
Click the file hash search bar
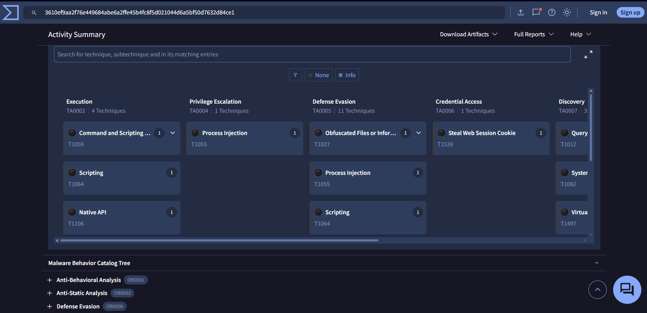pos(264,12)
